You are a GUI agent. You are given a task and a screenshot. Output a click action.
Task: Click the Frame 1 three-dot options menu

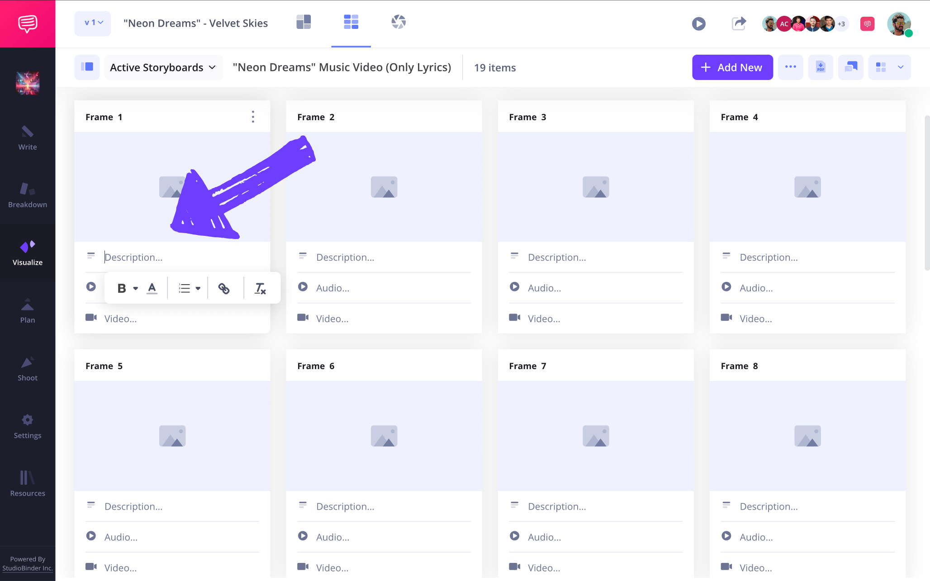coord(253,117)
